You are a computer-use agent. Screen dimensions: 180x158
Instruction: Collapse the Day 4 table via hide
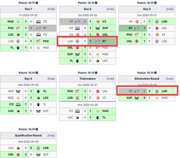coord(51,79)
